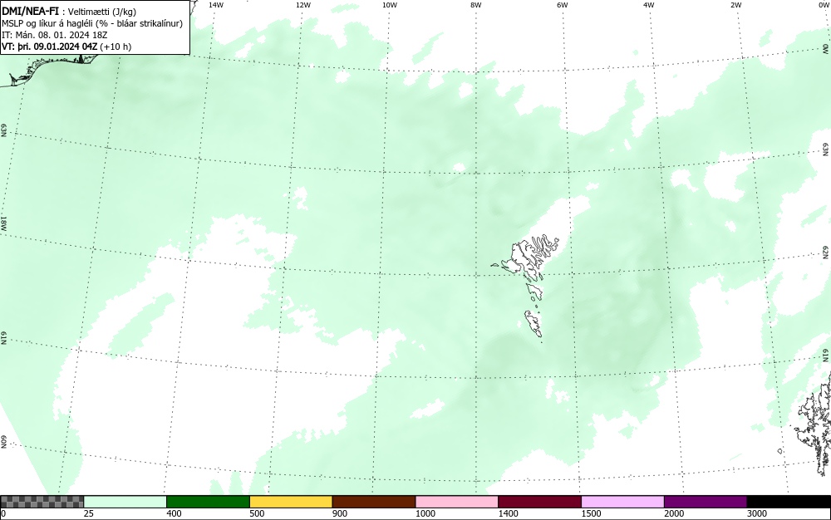This screenshot has height=520, width=831.
Task: Click the legend value 1000
Action: pos(425,513)
